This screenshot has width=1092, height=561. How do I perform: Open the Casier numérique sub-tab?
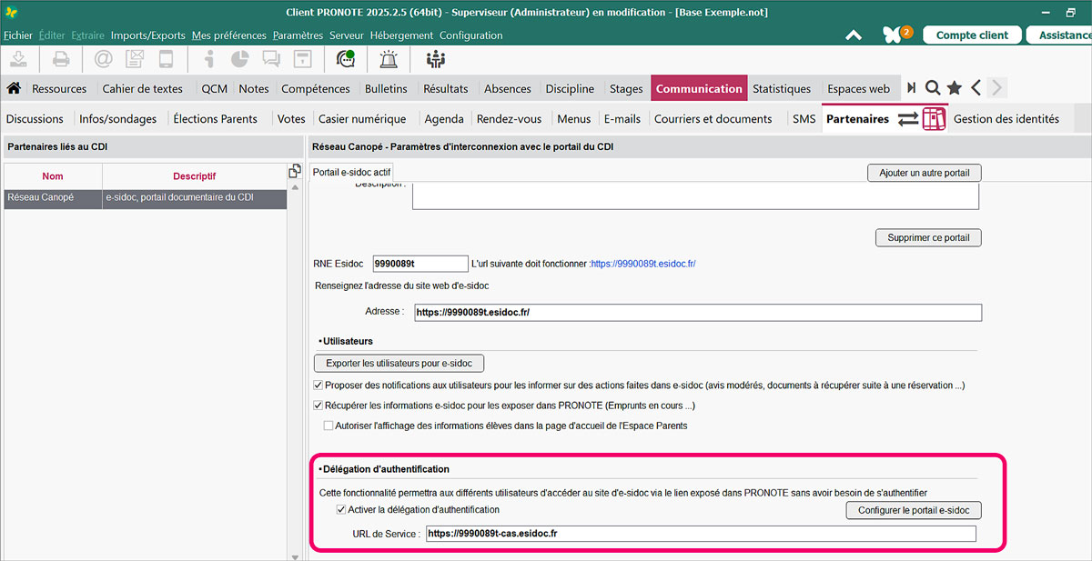[362, 119]
